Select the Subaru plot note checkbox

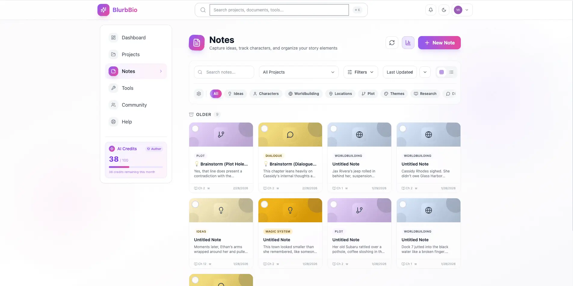click(334, 204)
